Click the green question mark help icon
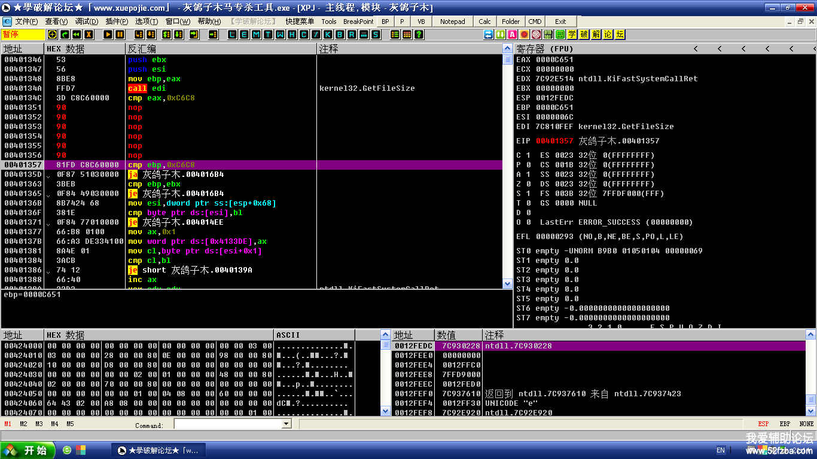This screenshot has width=817, height=459. [419, 35]
